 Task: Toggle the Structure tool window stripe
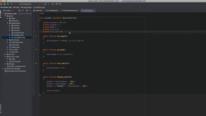click(x=1, y=108)
